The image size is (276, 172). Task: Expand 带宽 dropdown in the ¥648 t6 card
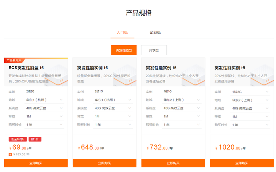(113, 116)
